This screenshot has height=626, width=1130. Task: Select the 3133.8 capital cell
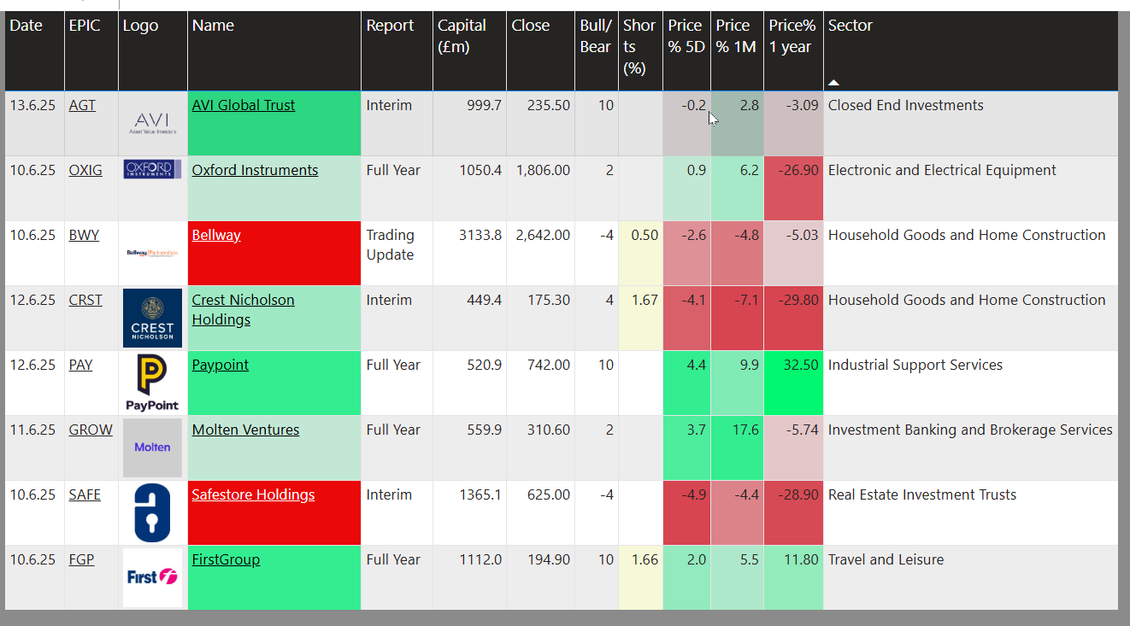(470, 253)
